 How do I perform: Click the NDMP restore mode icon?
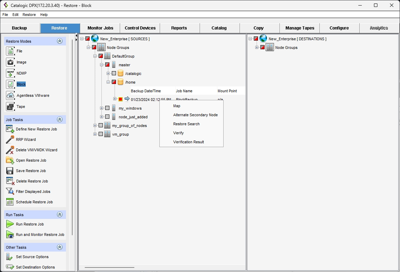[x=10, y=74]
